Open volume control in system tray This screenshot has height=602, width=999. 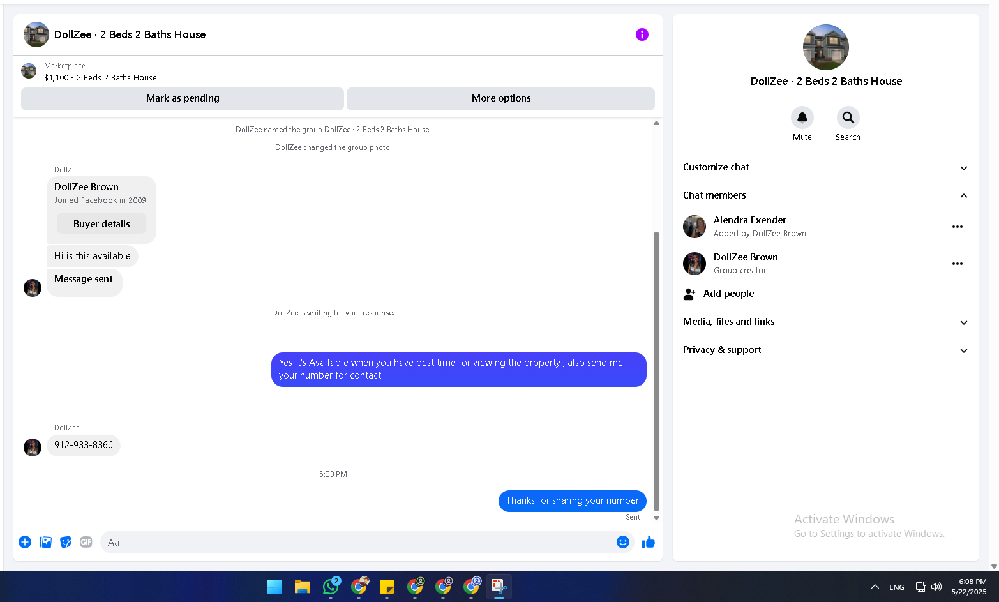pyautogui.click(x=936, y=587)
